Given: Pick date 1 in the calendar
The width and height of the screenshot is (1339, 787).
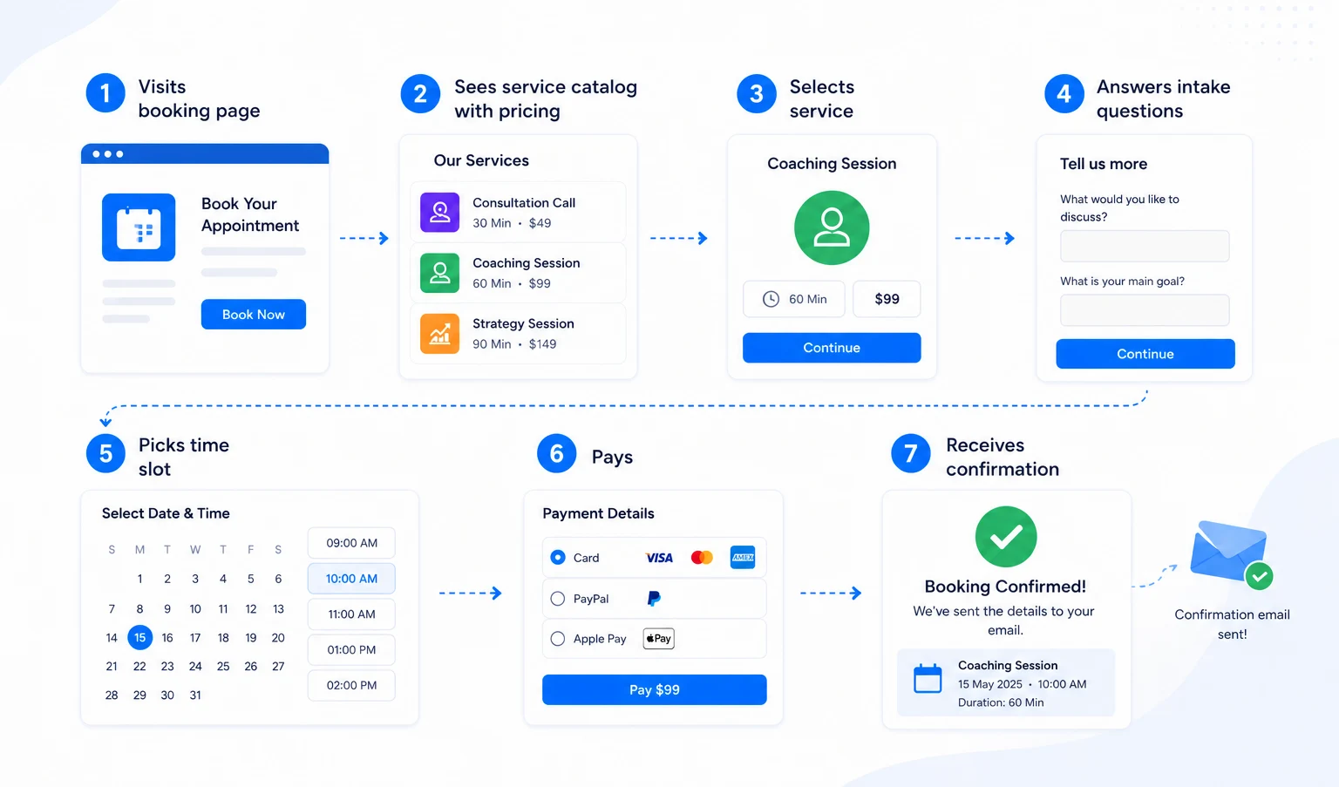Looking at the screenshot, I should [139, 579].
